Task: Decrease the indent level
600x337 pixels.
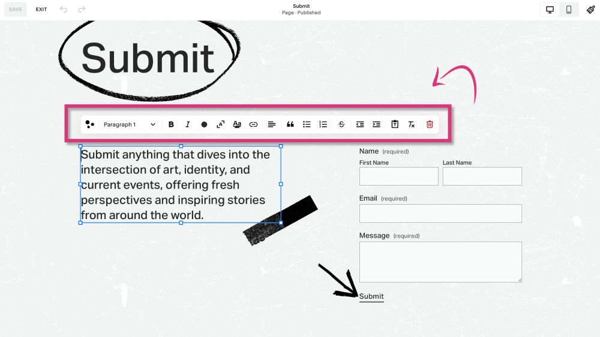Action: pos(359,125)
